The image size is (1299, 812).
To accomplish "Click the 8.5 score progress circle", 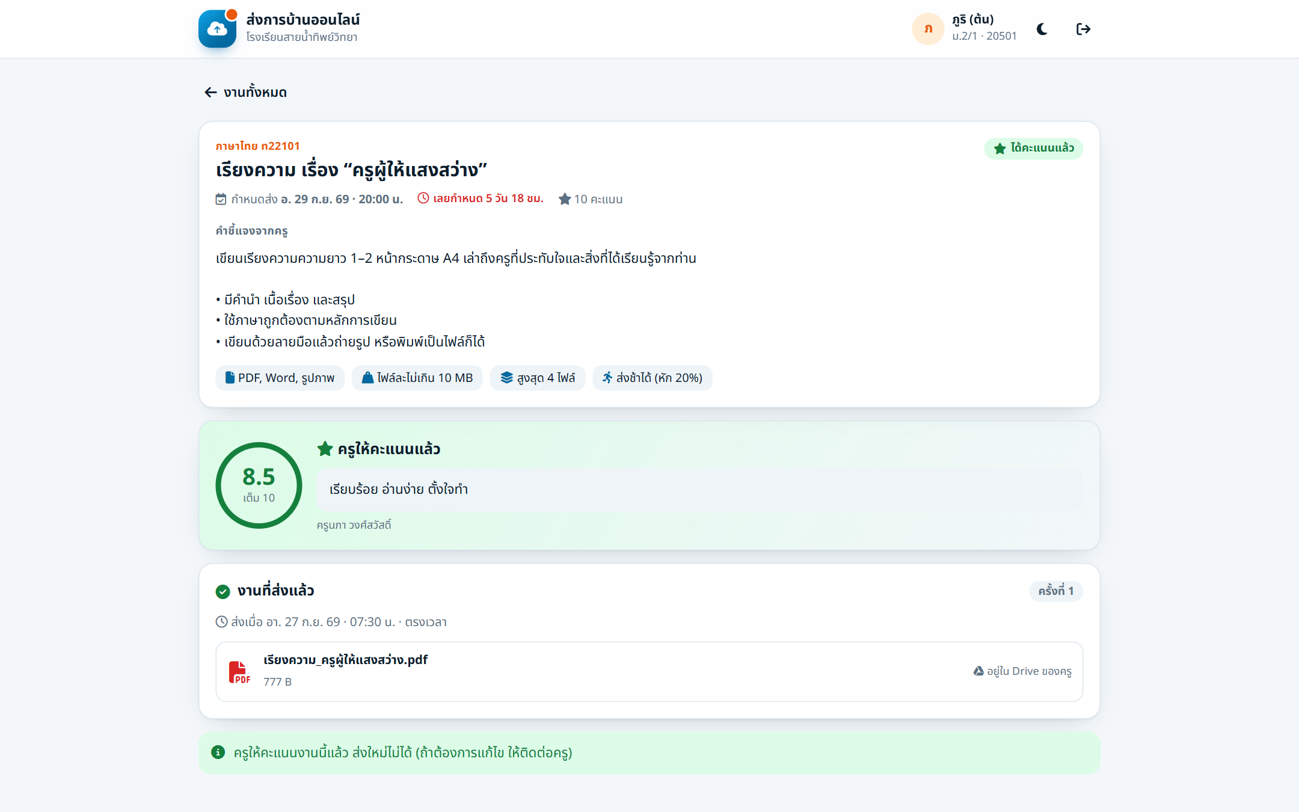I will point(259,485).
